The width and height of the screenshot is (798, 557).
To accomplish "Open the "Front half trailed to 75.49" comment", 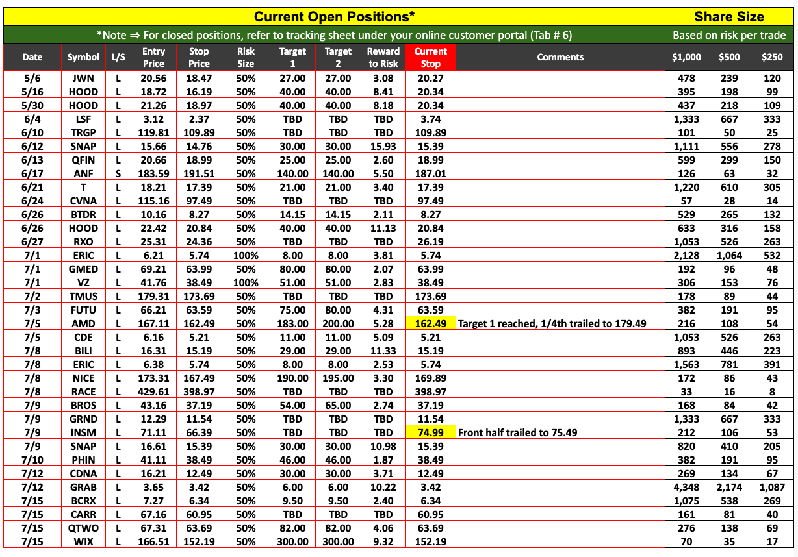I will point(517,432).
